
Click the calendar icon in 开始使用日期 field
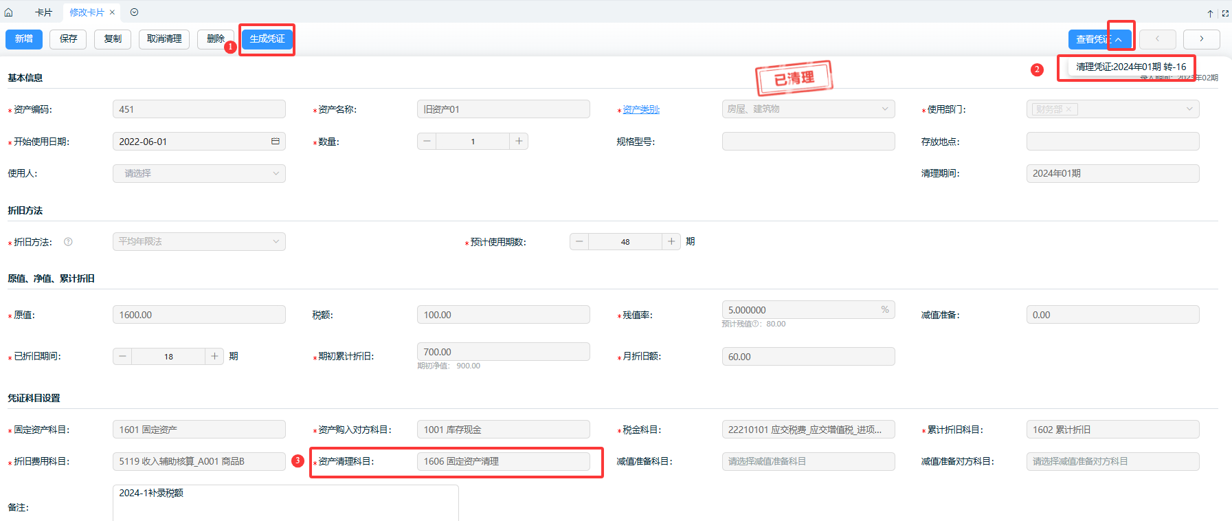coord(275,142)
